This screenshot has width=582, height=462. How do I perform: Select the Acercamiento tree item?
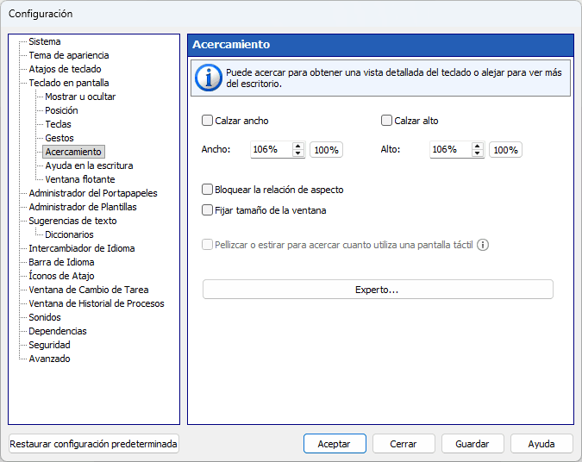tap(73, 152)
